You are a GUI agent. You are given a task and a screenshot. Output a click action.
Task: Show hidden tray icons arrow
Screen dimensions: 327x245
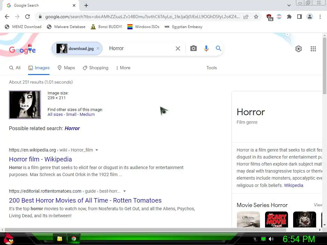[x=255, y=239]
